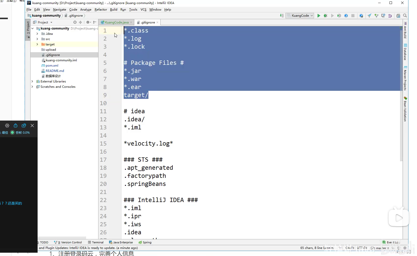The image size is (417, 256).
Task: Change UTF-8 file encoding
Action: [362, 248]
